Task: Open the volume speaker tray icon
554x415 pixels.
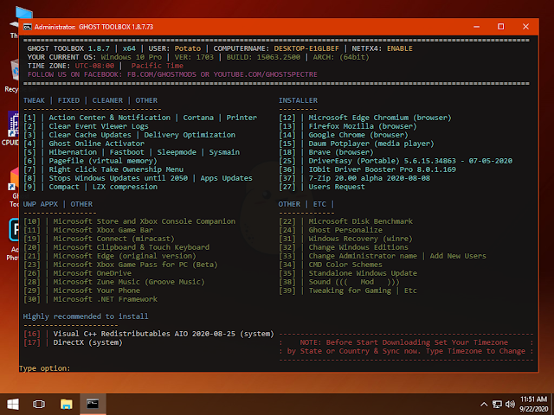Action: [510, 404]
